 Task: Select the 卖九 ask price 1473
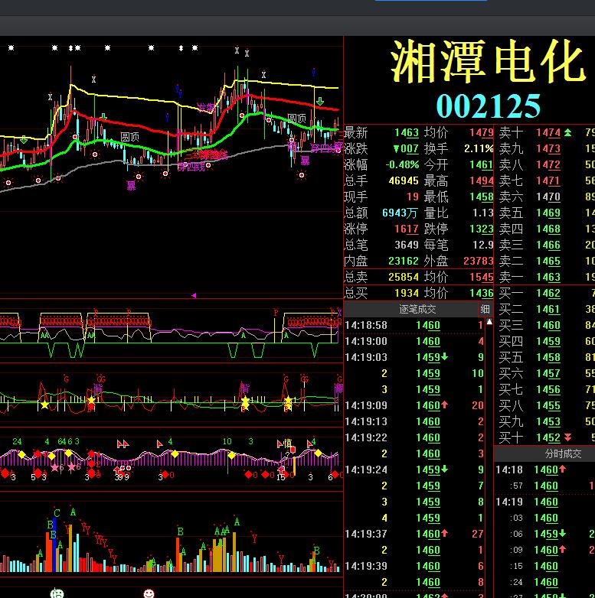548,149
